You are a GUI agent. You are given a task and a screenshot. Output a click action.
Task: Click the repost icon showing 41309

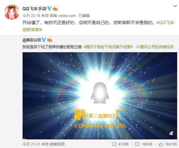(120, 144)
